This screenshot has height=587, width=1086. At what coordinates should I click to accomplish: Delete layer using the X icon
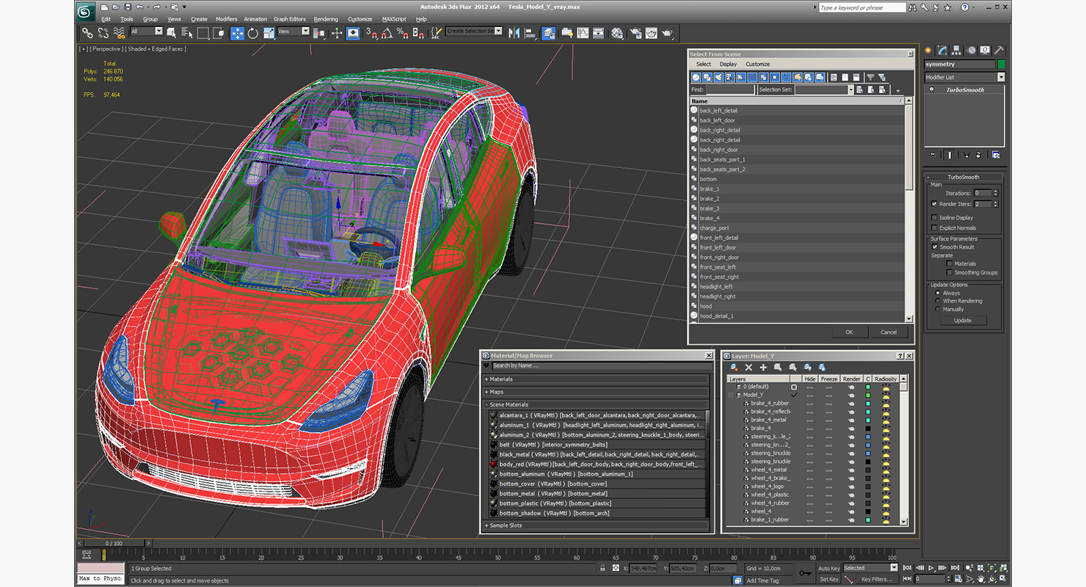pos(748,367)
